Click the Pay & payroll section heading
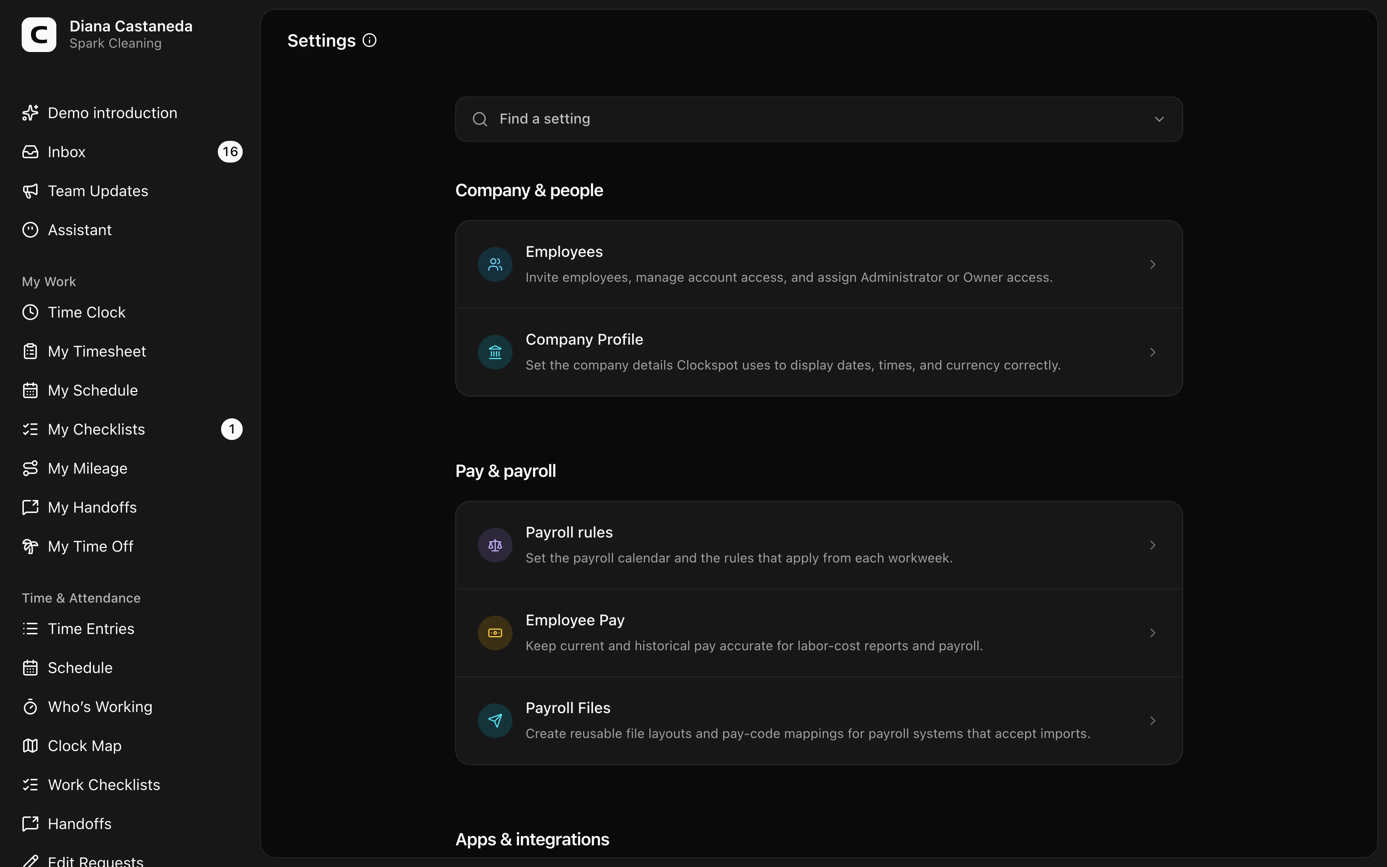Image resolution: width=1387 pixels, height=867 pixels. (506, 471)
